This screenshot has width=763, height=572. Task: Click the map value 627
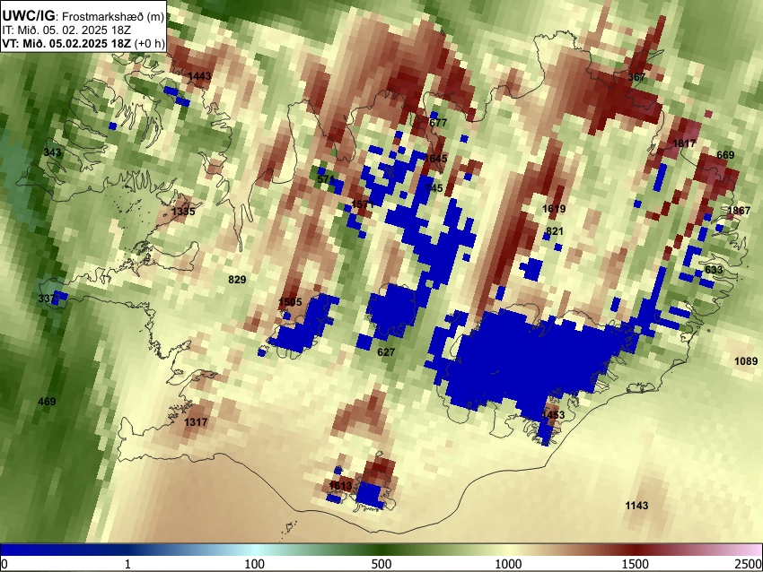click(x=386, y=351)
